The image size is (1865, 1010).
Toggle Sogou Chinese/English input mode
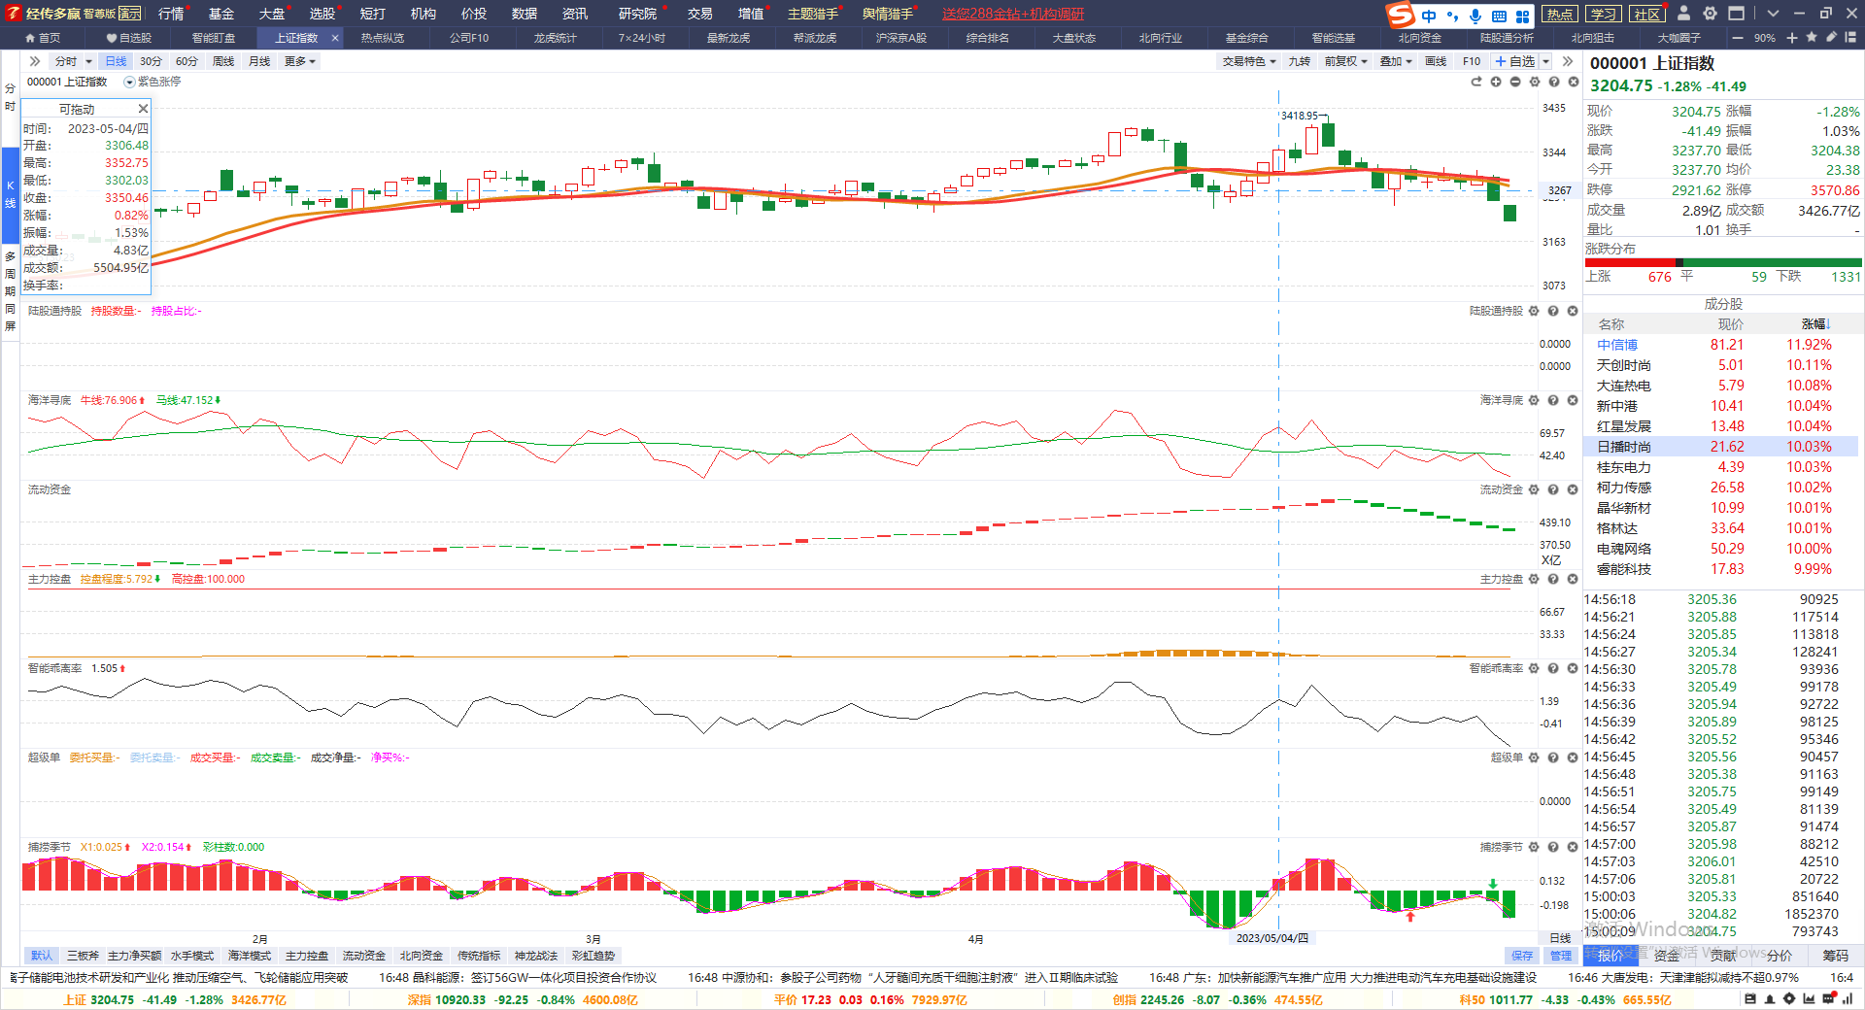point(1429,16)
